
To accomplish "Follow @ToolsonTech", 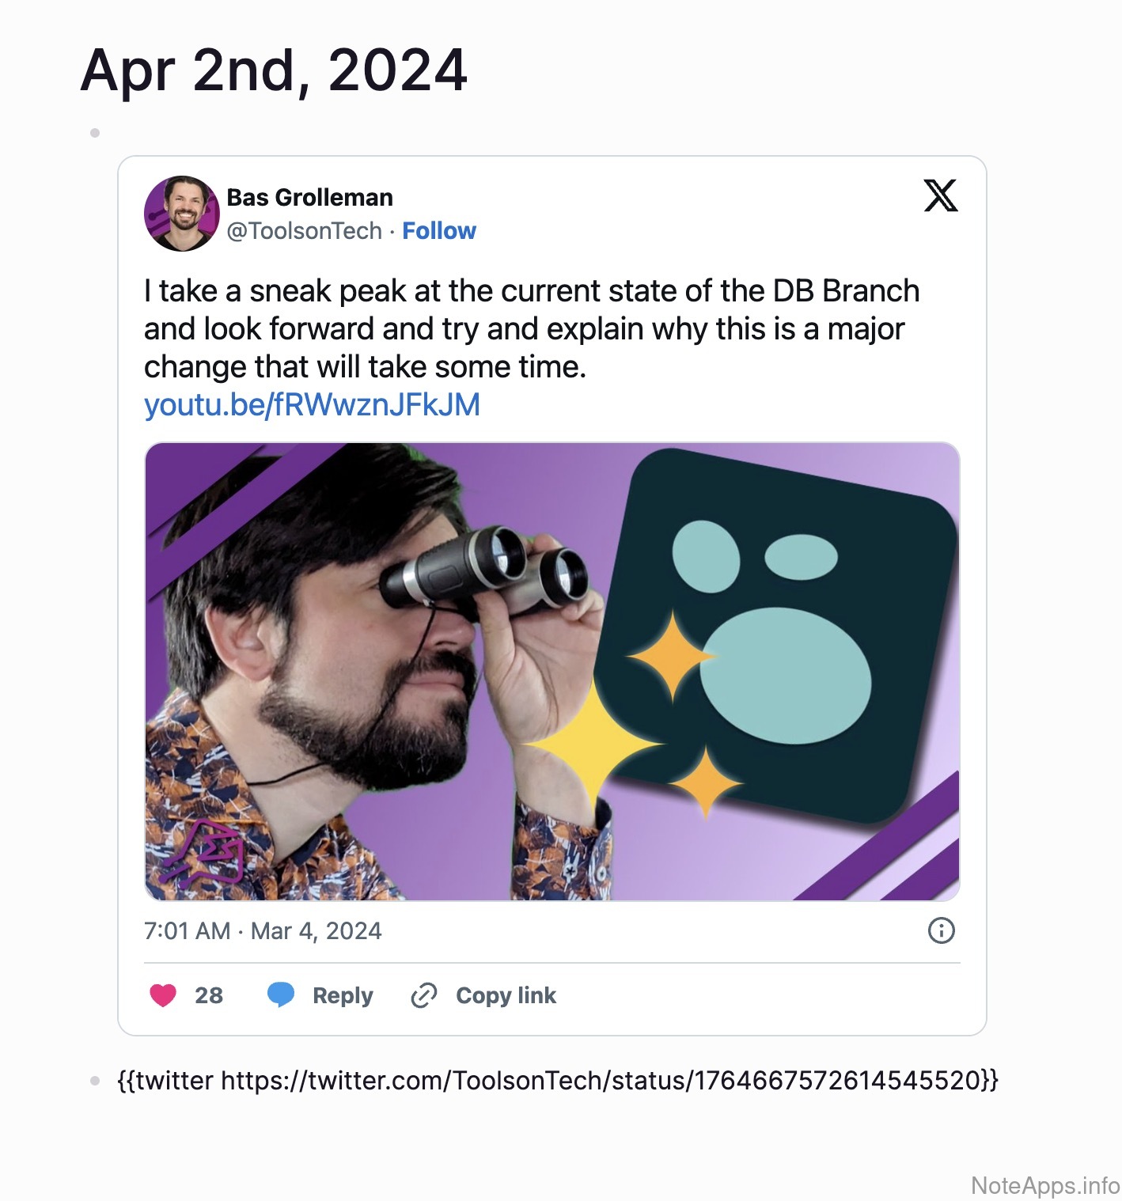I will [439, 231].
